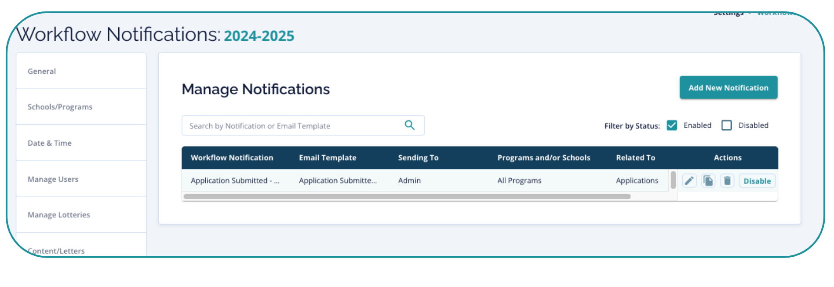Check the Disabled status filter
The image size is (834, 287).
pyautogui.click(x=727, y=126)
